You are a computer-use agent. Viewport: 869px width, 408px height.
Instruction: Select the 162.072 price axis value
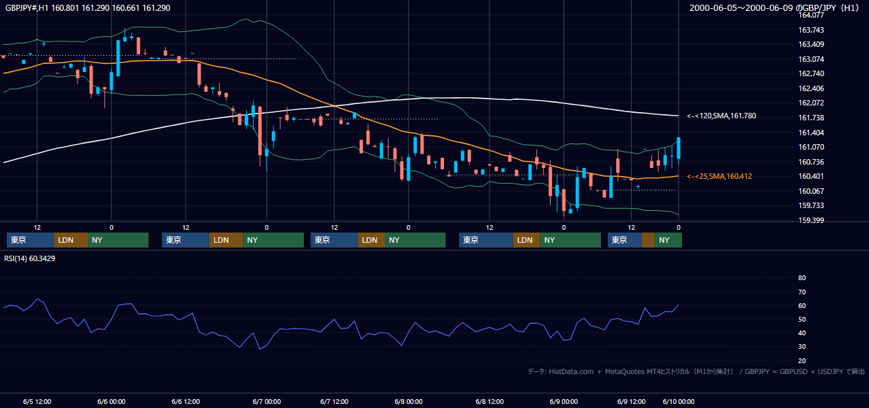[811, 103]
